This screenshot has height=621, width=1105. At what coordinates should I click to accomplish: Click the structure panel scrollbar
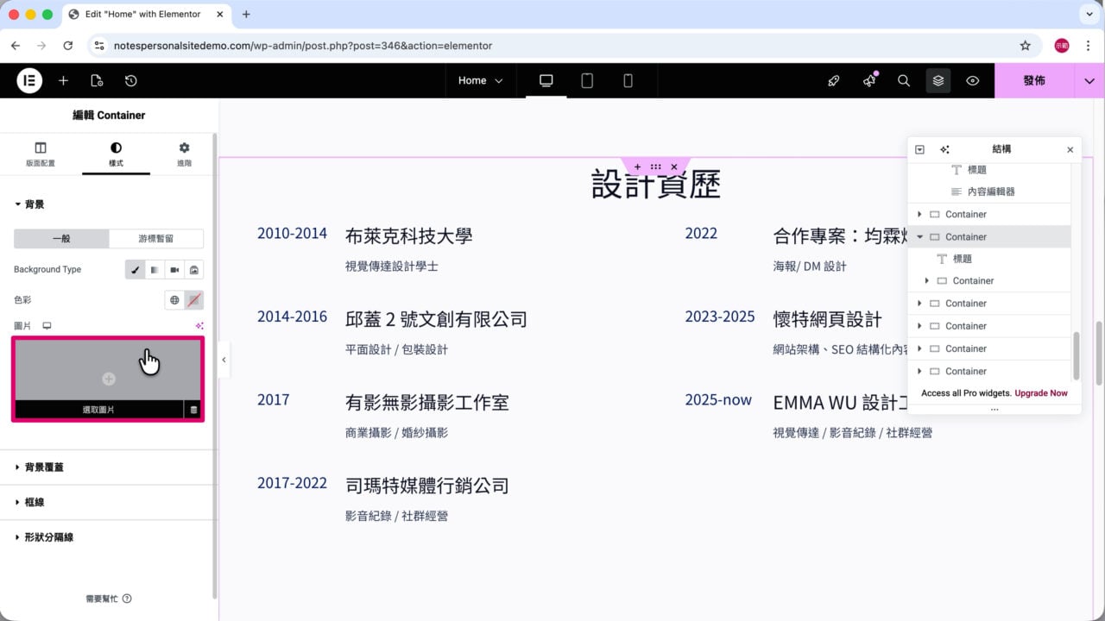[1076, 355]
